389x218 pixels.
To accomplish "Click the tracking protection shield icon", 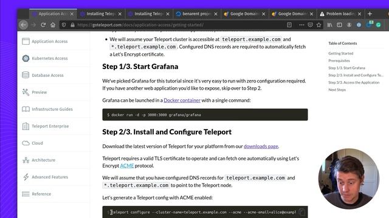I will click(64, 25).
